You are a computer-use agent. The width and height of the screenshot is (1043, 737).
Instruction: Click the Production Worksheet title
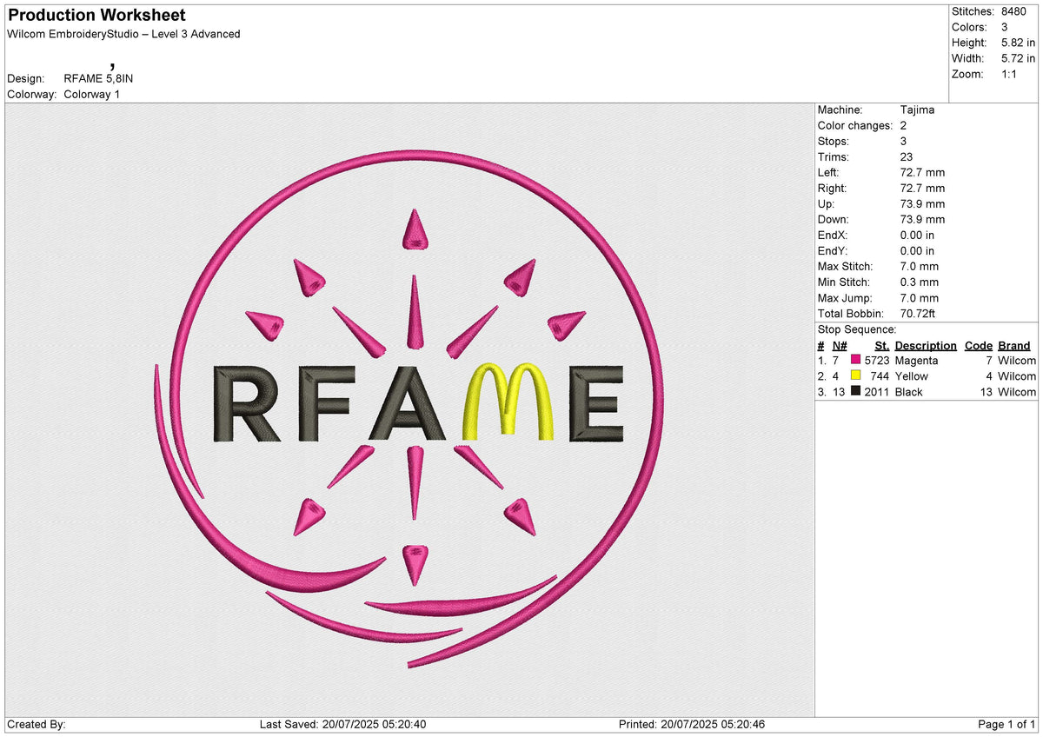click(x=96, y=16)
